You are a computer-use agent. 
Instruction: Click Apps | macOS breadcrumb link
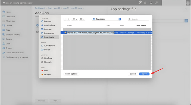(x=54, y=8)
